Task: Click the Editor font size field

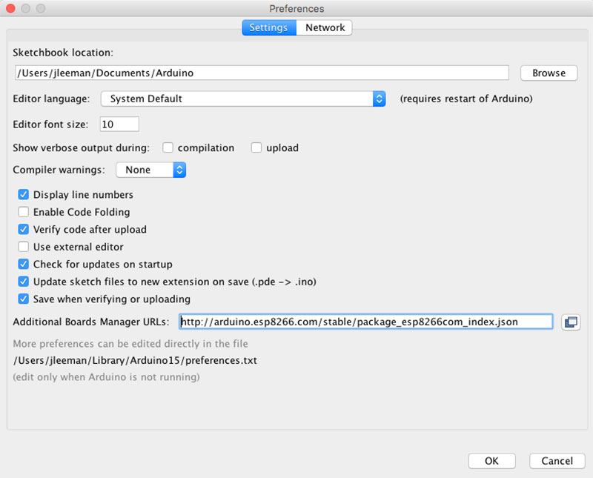Action: (119, 124)
